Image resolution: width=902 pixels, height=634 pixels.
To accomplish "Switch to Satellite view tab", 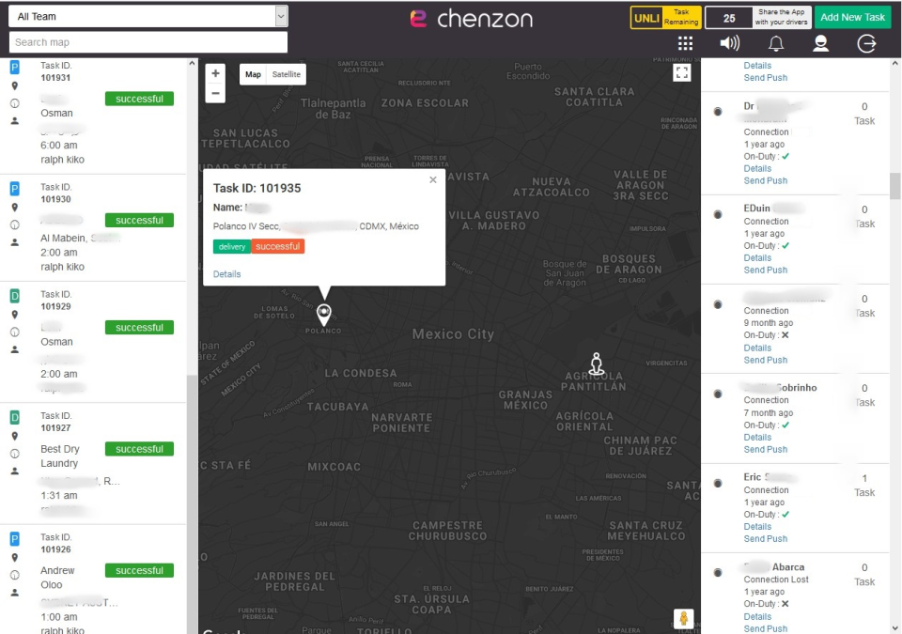I will point(287,74).
